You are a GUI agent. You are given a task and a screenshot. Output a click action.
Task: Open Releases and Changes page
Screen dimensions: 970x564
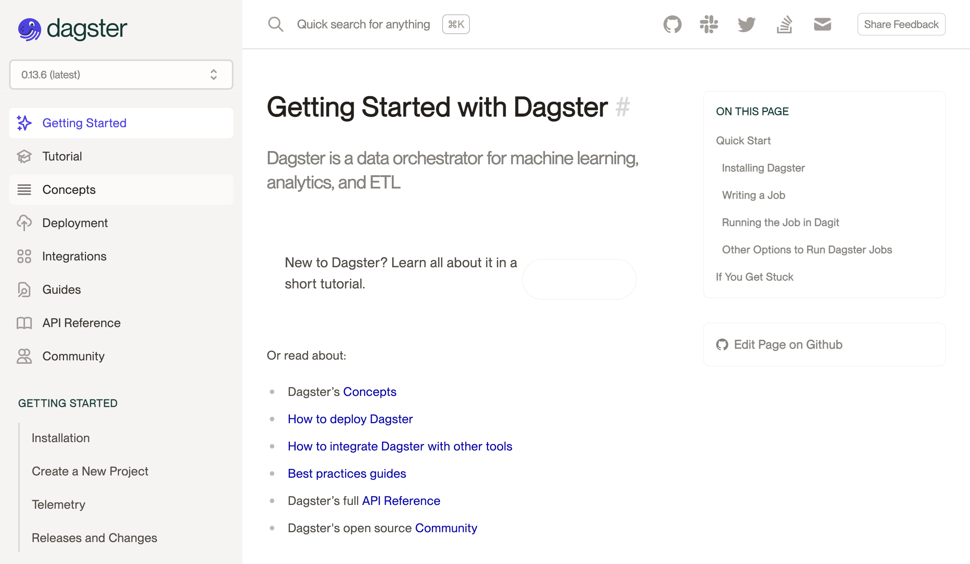[94, 538]
